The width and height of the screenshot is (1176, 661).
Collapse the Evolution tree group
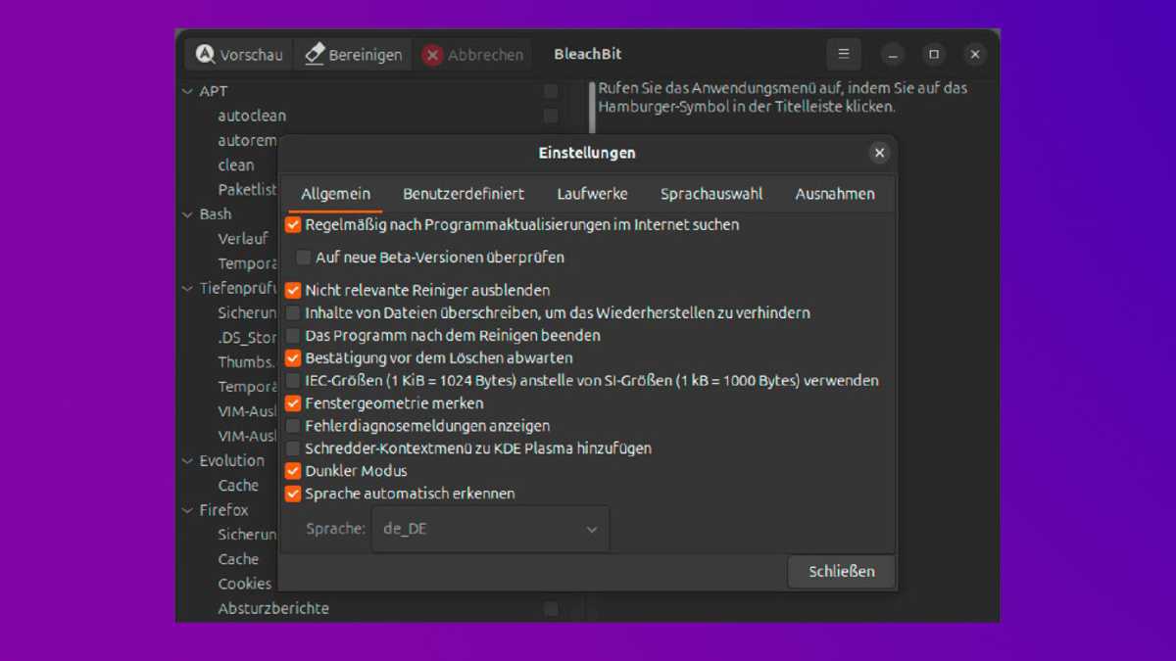pos(187,460)
